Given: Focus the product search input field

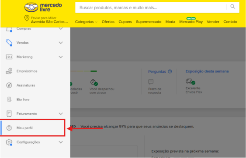Looking at the screenshot, I should [x=151, y=7].
